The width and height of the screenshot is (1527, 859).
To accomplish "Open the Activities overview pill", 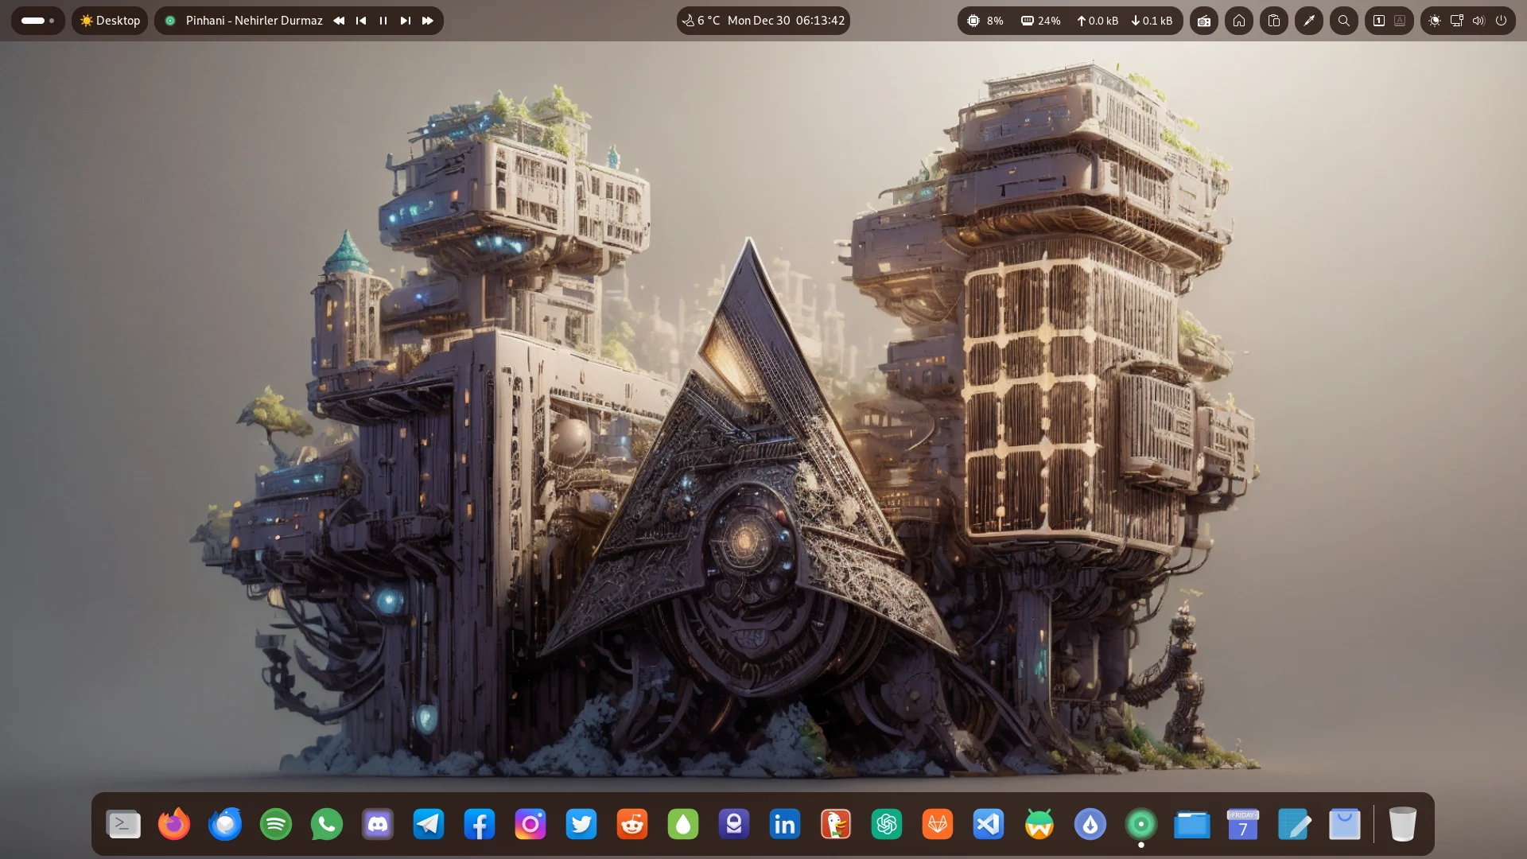I will point(37,21).
